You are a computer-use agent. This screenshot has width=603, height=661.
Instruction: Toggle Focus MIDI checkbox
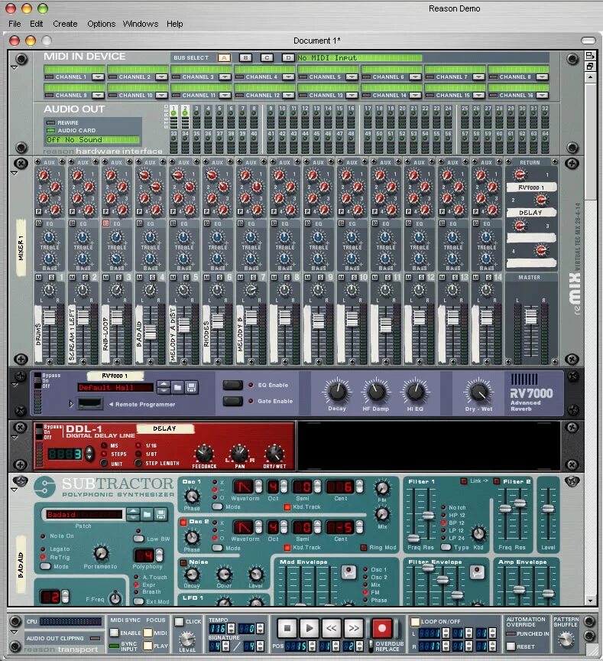148,633
